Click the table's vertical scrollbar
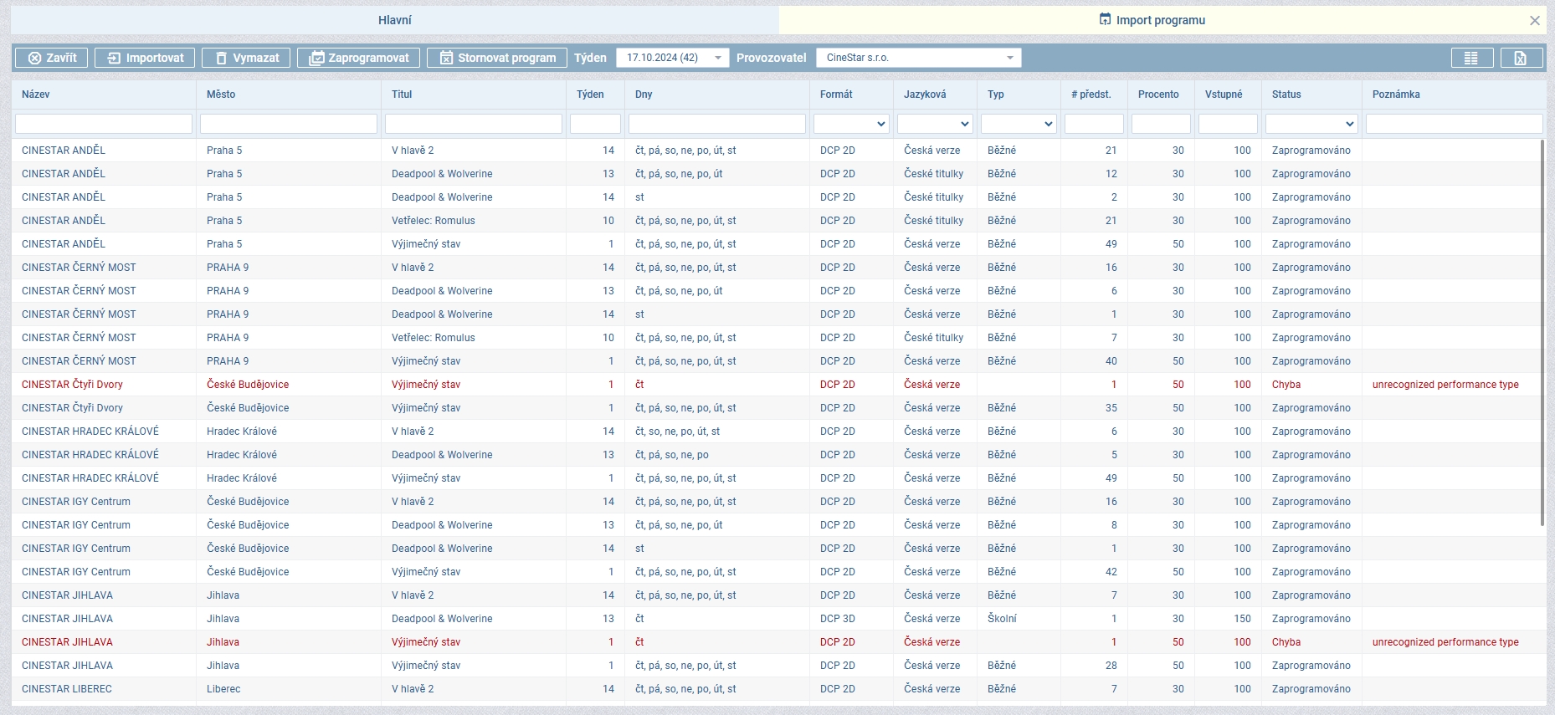Viewport: 1555px width, 715px height. click(1542, 335)
